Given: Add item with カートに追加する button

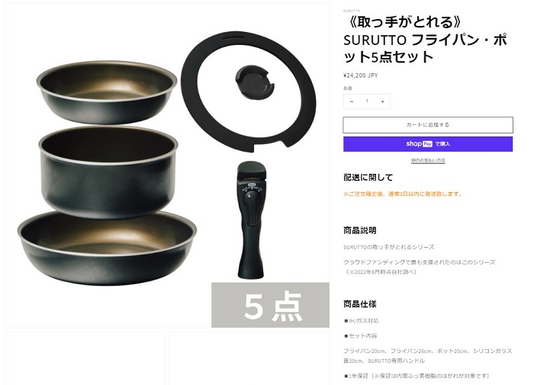Looking at the screenshot, I should (x=428, y=125).
